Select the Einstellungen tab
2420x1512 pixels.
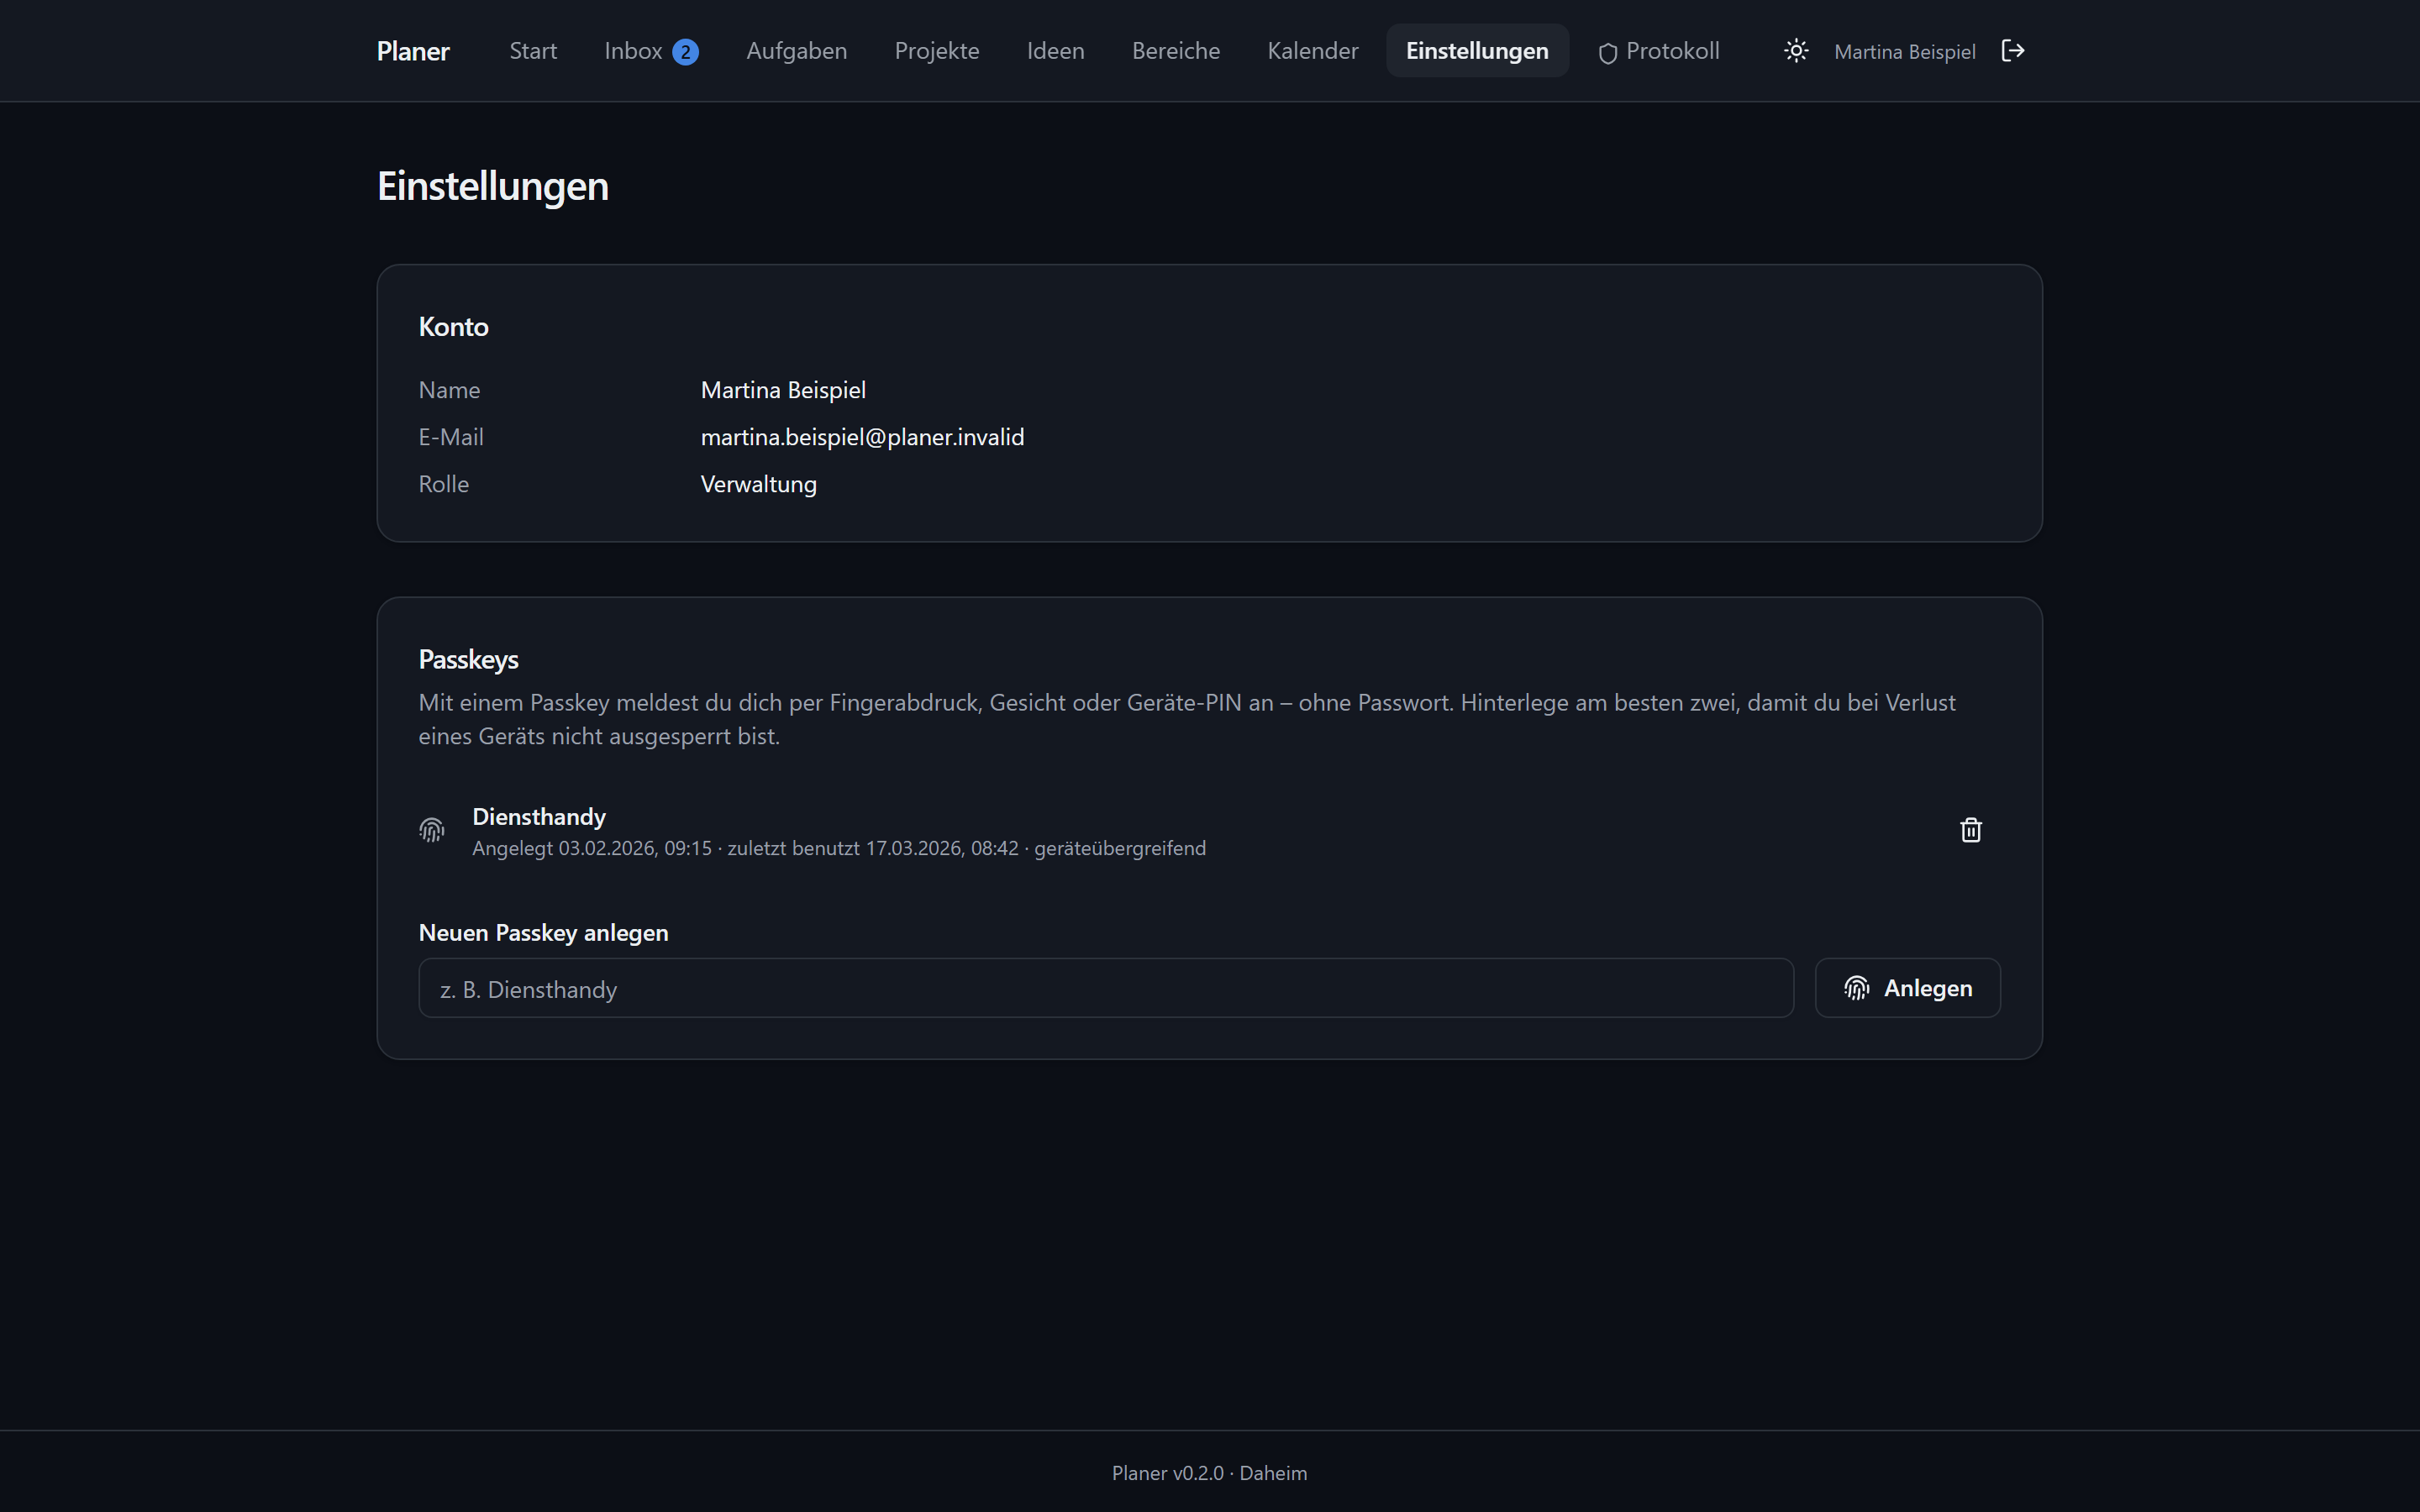click(1477, 51)
